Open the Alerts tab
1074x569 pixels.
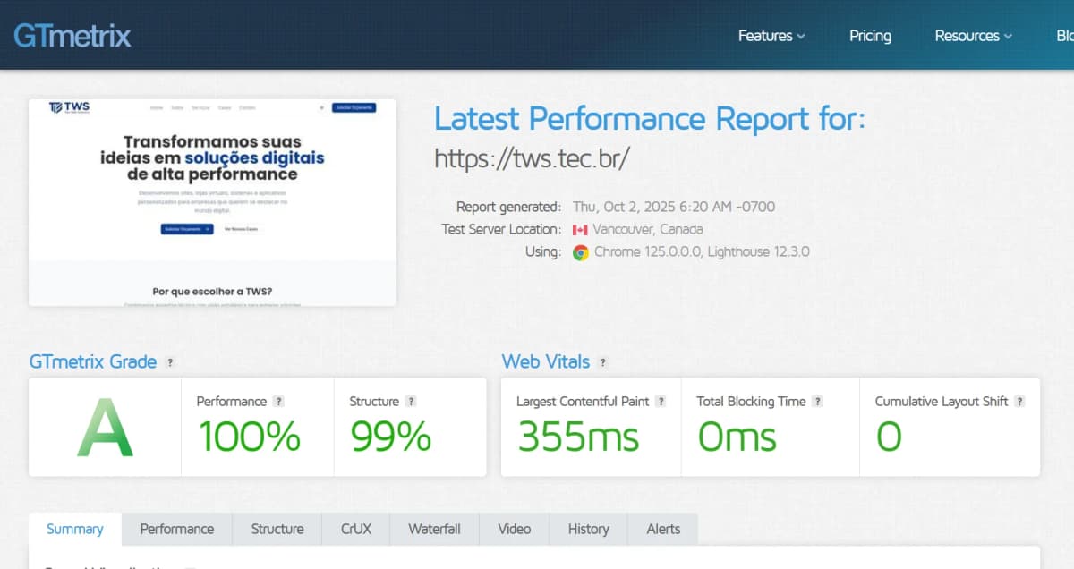(x=663, y=529)
